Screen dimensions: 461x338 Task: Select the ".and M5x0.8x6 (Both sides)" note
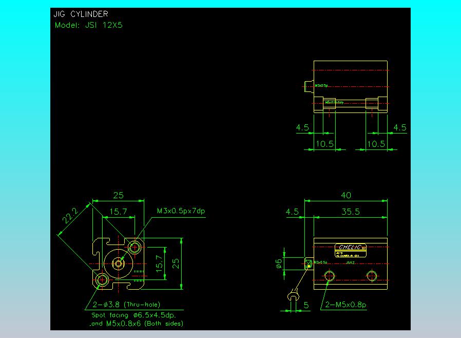pyautogui.click(x=137, y=324)
